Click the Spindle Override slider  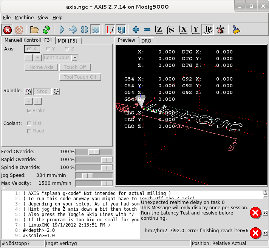94,167
